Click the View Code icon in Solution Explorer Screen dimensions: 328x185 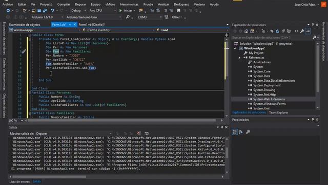coord(296,31)
